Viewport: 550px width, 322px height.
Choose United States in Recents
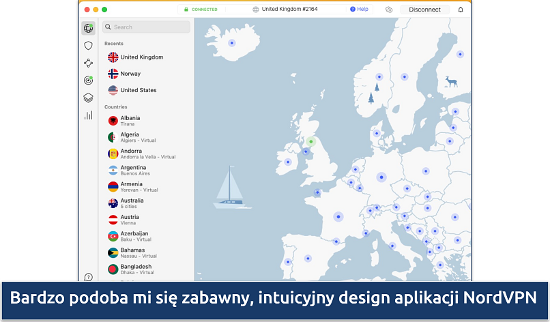(138, 90)
